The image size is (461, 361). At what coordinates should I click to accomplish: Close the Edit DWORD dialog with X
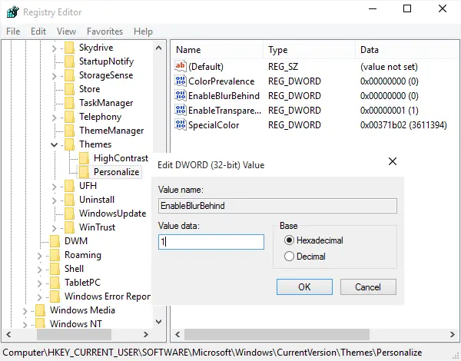point(393,161)
